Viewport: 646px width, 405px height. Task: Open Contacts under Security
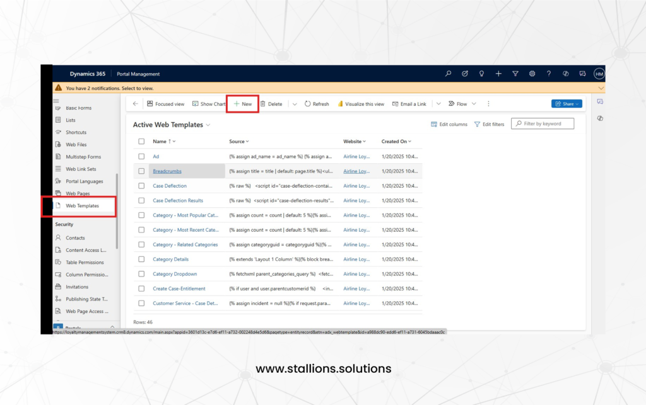76,237
